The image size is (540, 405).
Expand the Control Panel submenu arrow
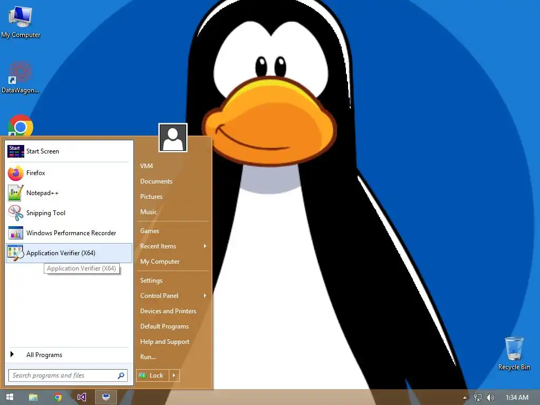pyautogui.click(x=205, y=295)
